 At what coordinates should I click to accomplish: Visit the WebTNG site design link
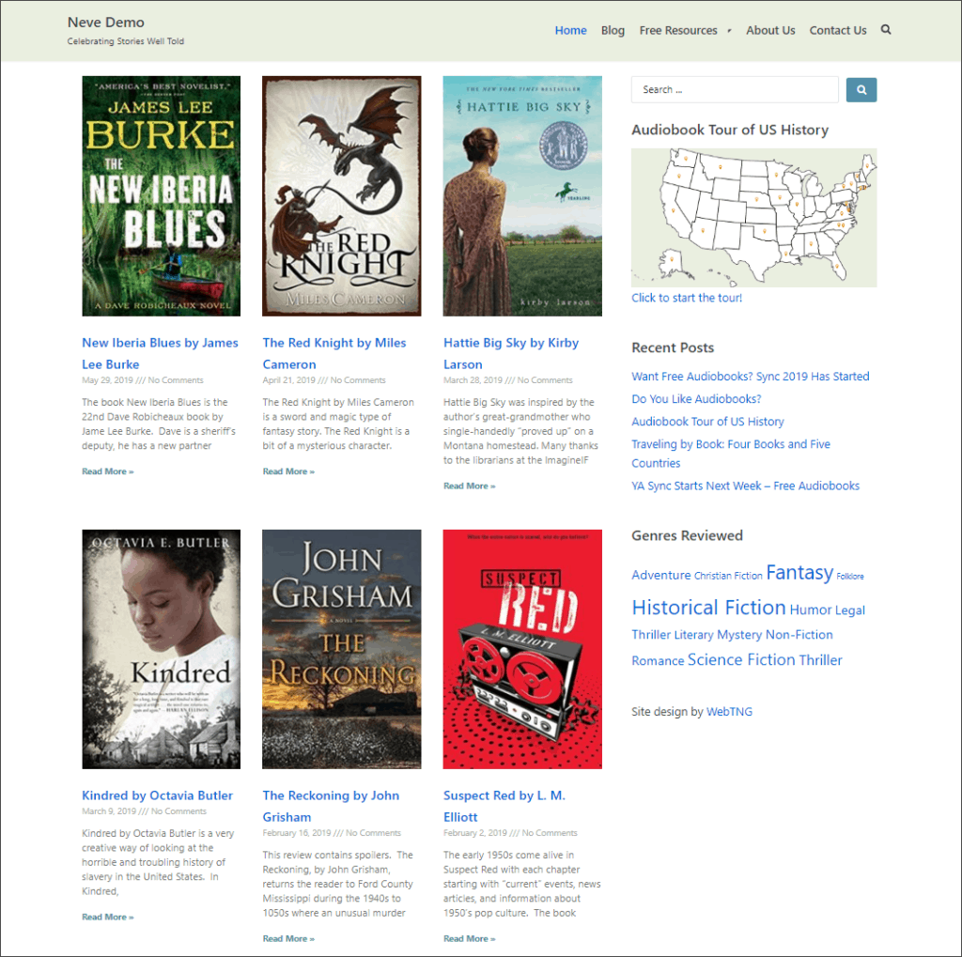pyautogui.click(x=729, y=712)
